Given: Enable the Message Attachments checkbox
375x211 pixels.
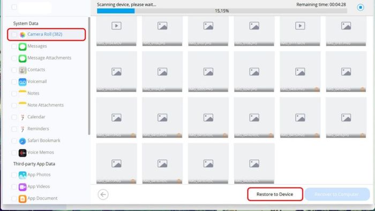Looking at the screenshot, I should (14, 58).
